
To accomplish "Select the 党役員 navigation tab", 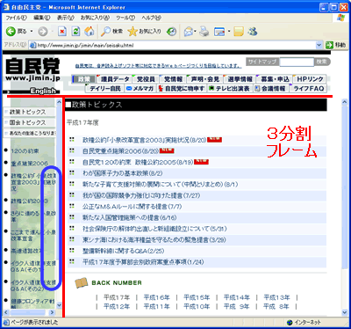I will [x=146, y=79].
